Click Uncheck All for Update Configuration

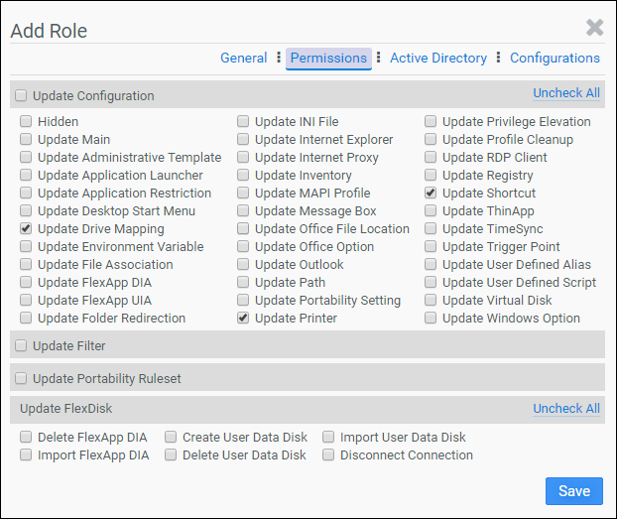point(565,93)
